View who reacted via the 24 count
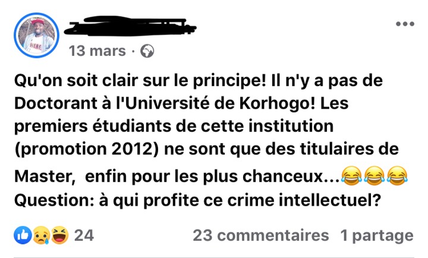The width and height of the screenshot is (428, 258). pyautogui.click(x=84, y=235)
